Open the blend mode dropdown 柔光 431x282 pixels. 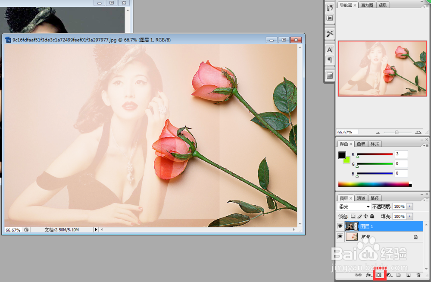click(354, 207)
